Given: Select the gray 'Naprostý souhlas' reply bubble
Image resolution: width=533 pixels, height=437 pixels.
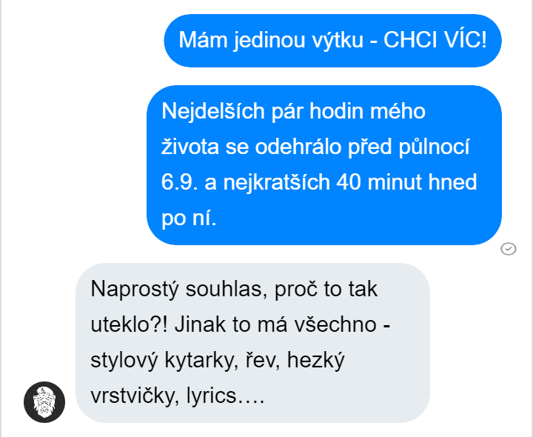Looking at the screenshot, I should click(252, 343).
